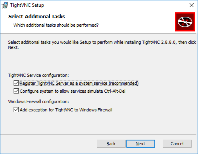198x154 pixels.
Task: Click the 'TightVNC Setup' title bar text
Action: (27, 5)
